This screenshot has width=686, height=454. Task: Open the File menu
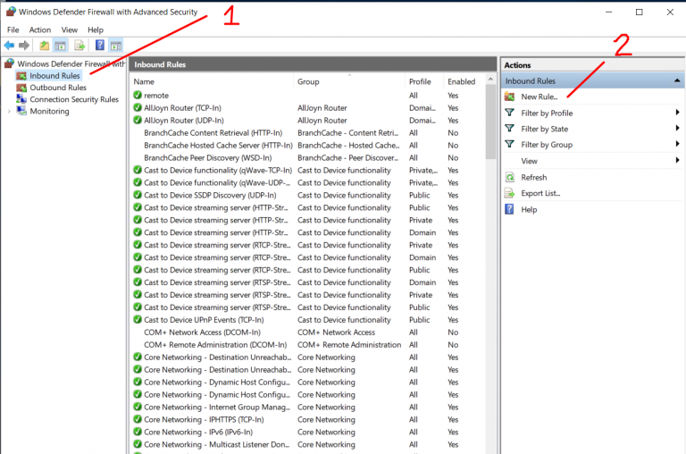coord(13,29)
